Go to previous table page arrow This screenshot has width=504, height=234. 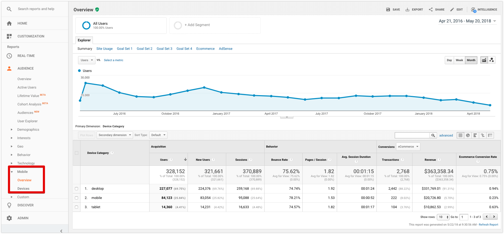(x=487, y=217)
